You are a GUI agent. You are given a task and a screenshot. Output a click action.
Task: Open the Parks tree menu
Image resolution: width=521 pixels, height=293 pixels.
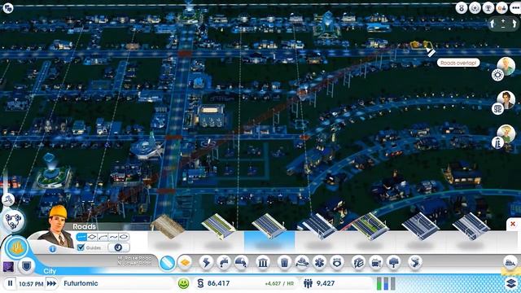(393, 262)
